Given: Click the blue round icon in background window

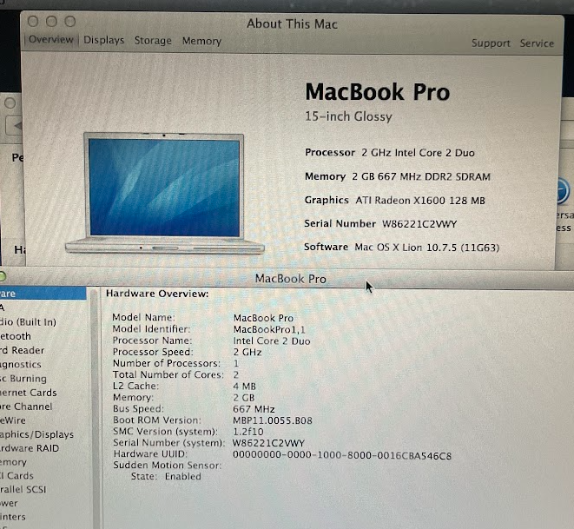Looking at the screenshot, I should 564,191.
